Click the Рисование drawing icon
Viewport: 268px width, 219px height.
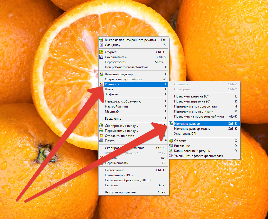tap(170, 146)
